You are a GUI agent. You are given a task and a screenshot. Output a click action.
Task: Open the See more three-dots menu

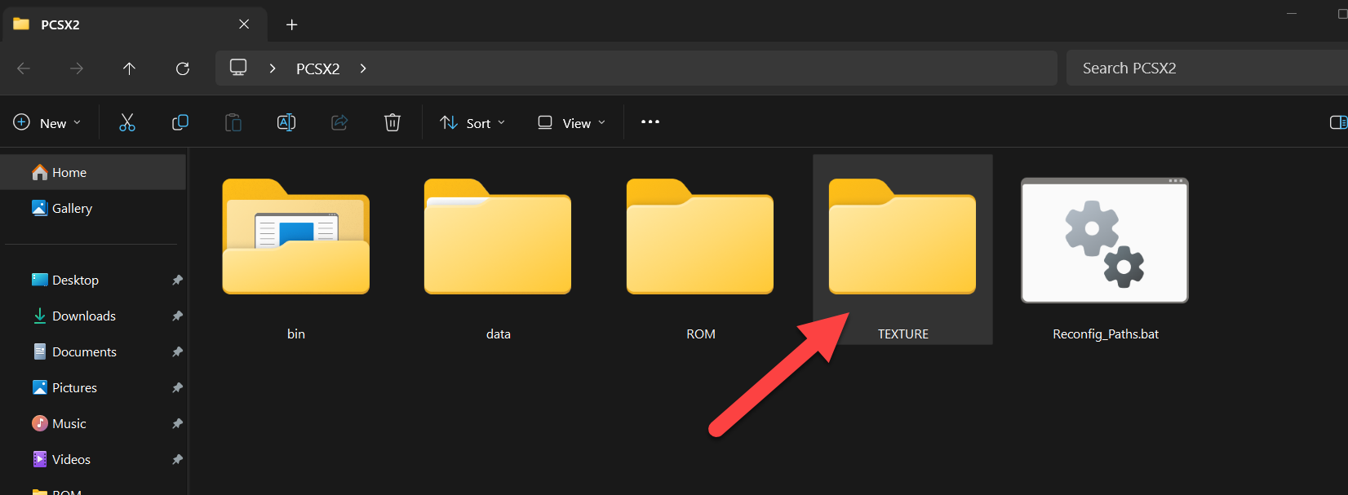point(650,122)
